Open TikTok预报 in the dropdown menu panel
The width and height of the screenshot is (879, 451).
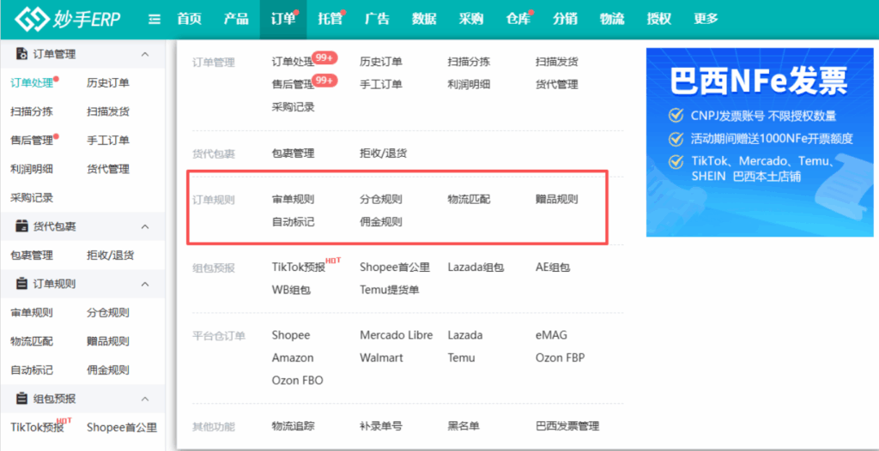point(298,268)
